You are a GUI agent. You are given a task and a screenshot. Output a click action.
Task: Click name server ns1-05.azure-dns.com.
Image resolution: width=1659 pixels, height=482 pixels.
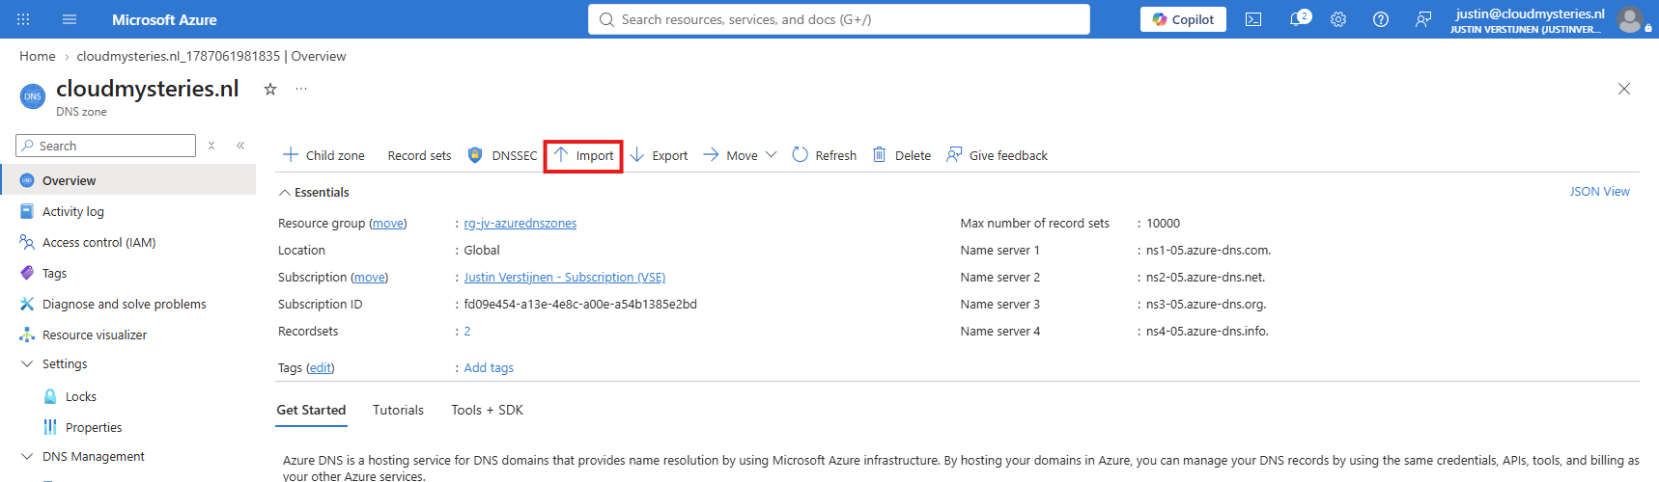(x=1208, y=250)
